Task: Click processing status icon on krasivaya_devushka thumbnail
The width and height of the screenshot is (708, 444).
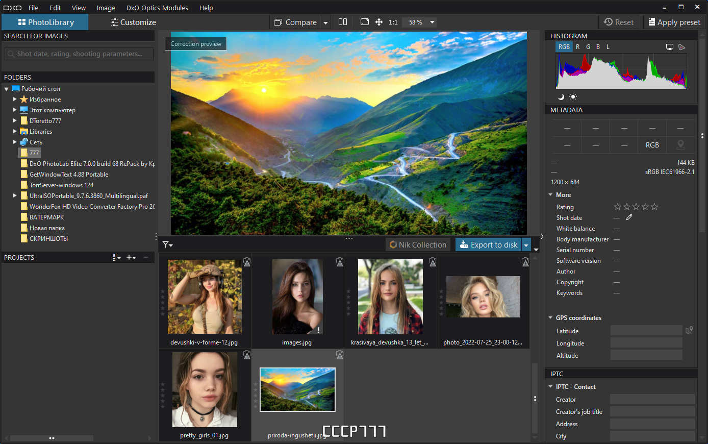Action: coord(433,262)
